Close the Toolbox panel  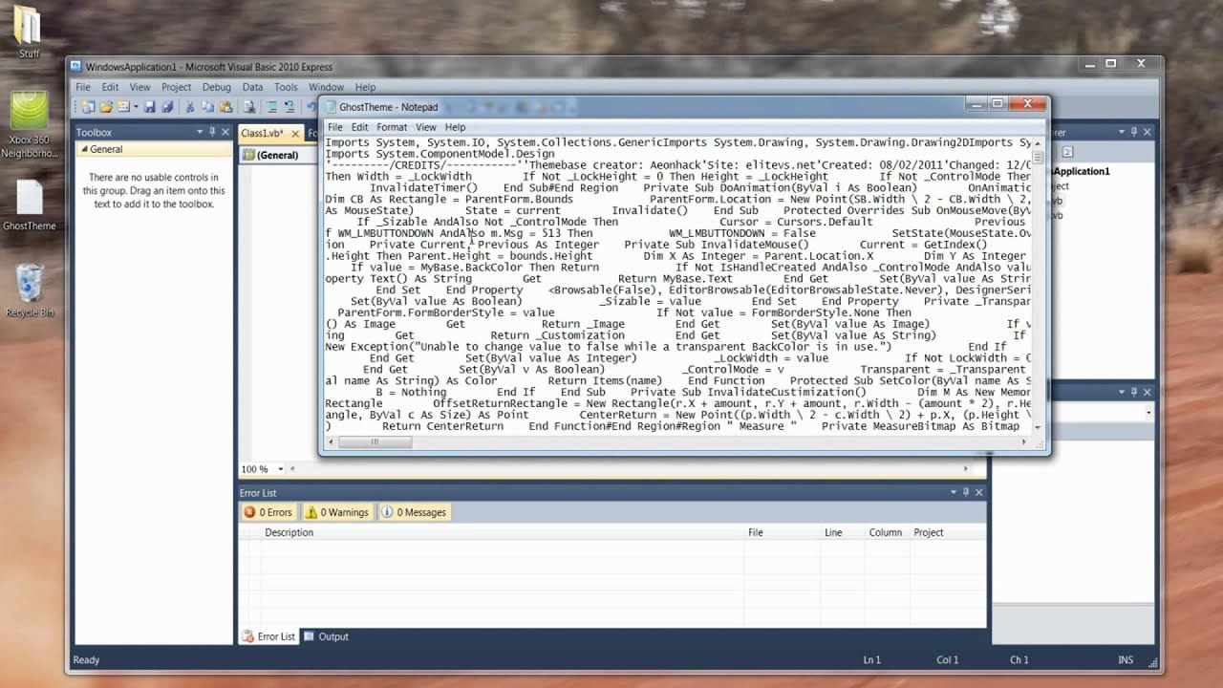coord(225,132)
